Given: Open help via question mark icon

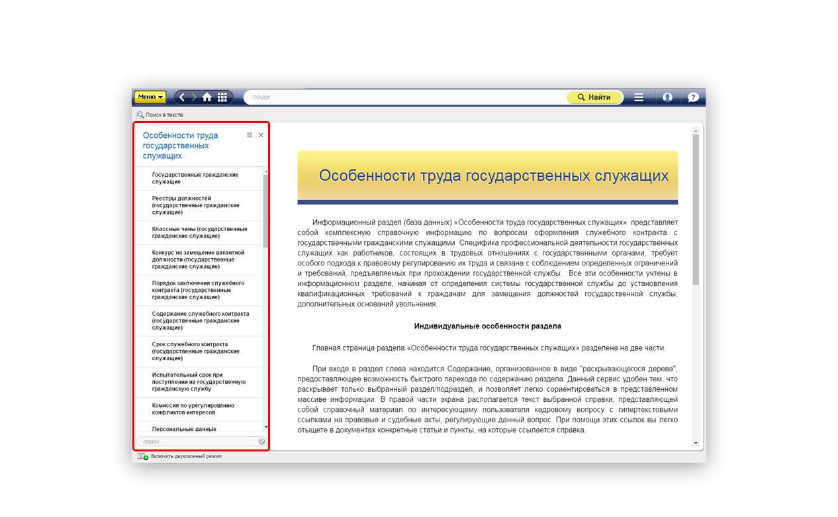Looking at the screenshot, I should click(x=693, y=97).
